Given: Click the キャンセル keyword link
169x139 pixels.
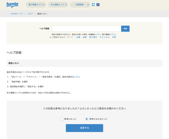Looking at the screenshot, I should coord(105,37).
